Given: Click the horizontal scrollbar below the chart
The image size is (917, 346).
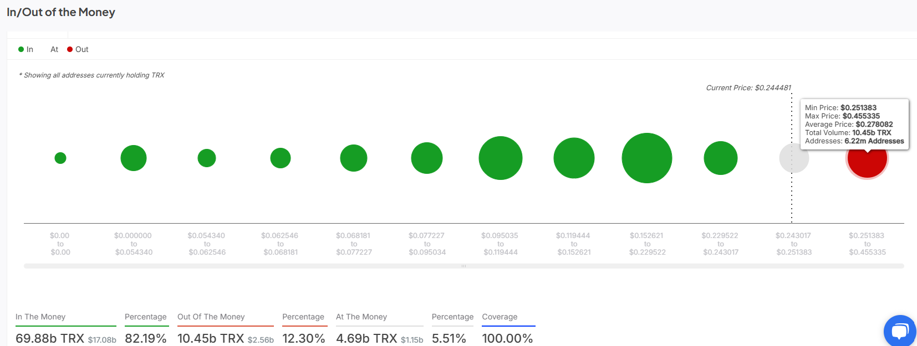Looking at the screenshot, I should [463, 266].
